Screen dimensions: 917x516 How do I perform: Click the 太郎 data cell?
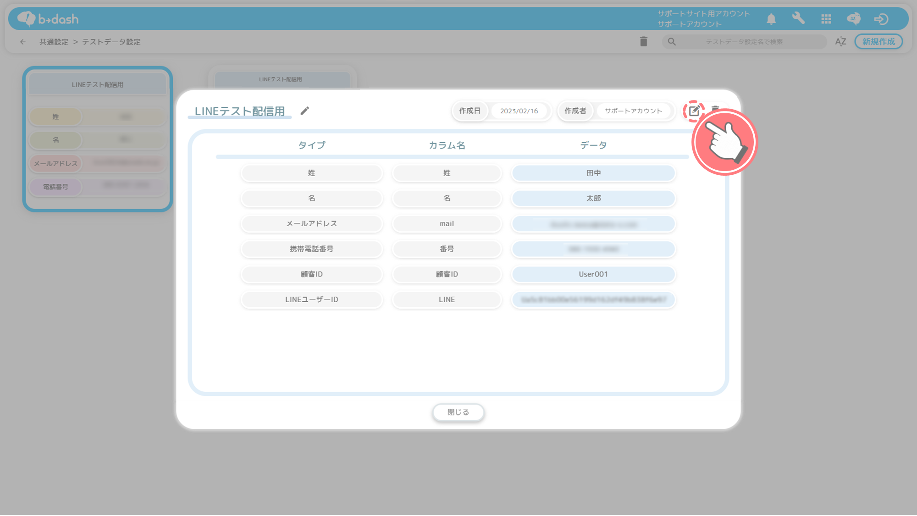click(x=593, y=199)
